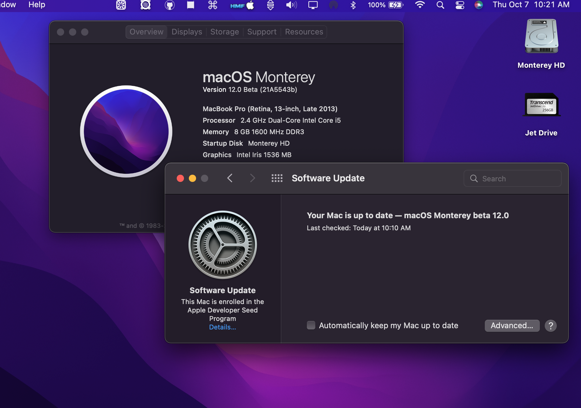This screenshot has height=408, width=581.
Task: Show all preferences grid icon
Action: pos(277,178)
